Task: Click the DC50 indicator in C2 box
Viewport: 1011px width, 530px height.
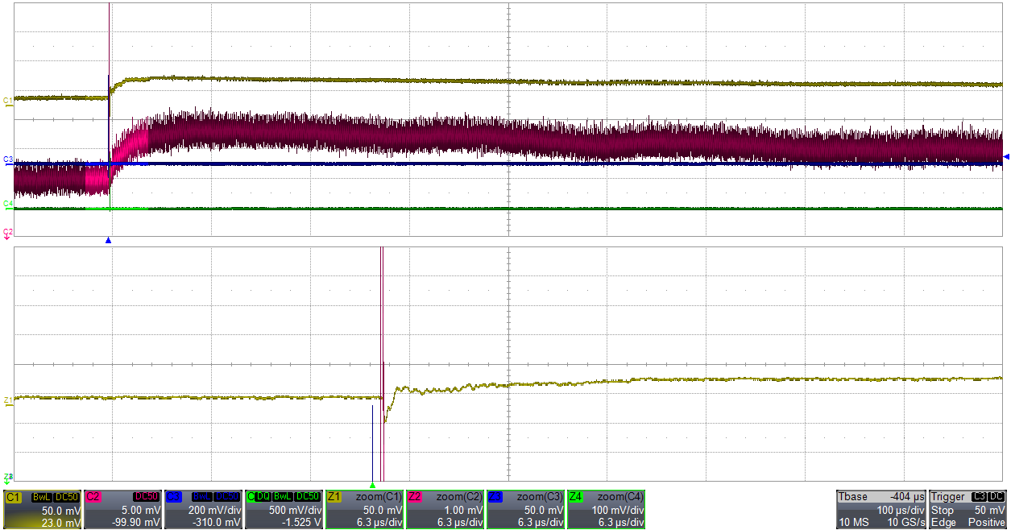Action: coord(147,497)
